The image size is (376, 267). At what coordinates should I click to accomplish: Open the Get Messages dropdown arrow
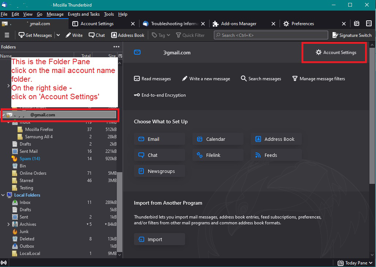click(58, 35)
